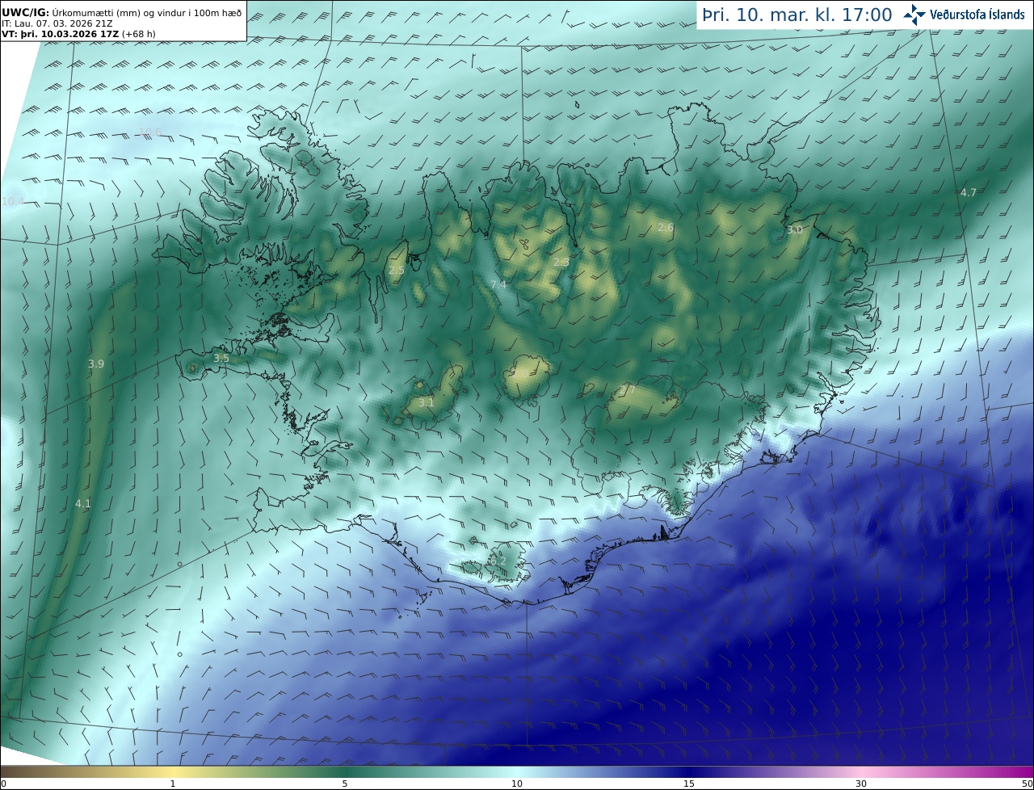
Task: Click the 15 tick on the colour scale
Action: click(x=689, y=784)
